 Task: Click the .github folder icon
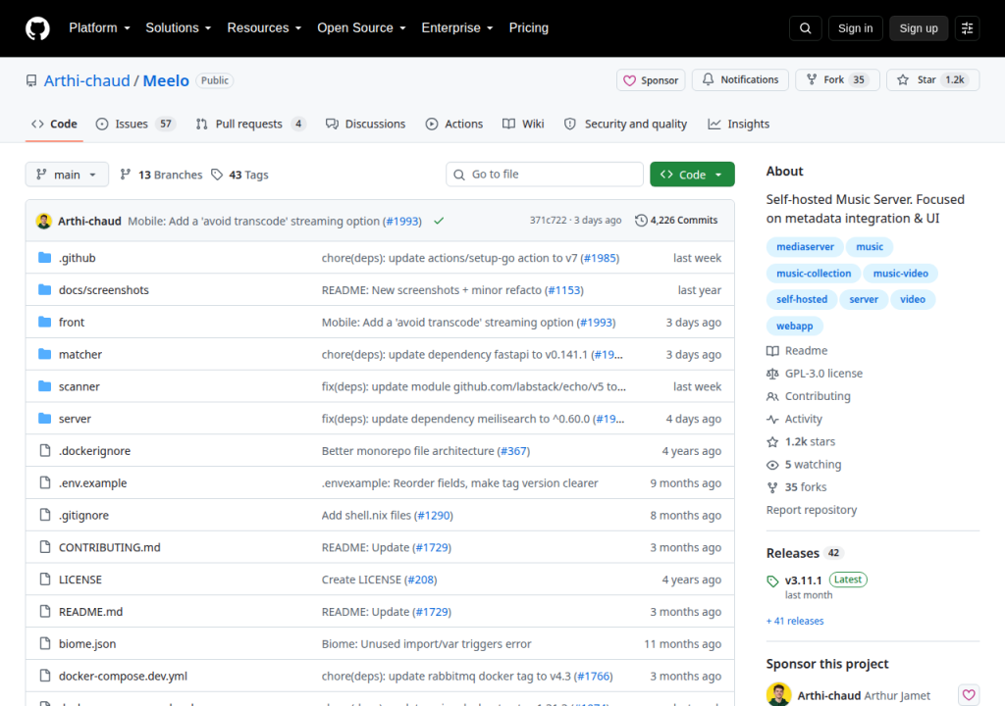pyautogui.click(x=45, y=258)
